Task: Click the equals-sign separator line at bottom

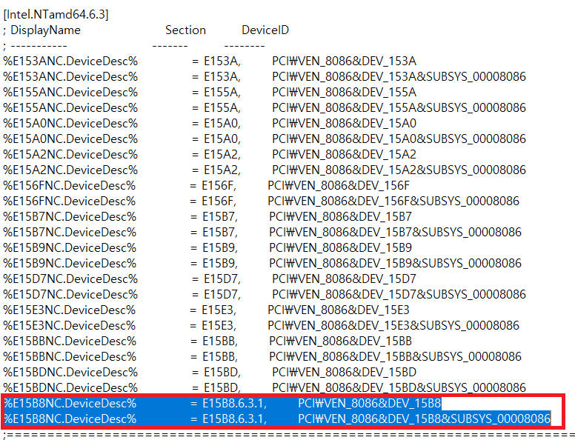Action: 289,435
